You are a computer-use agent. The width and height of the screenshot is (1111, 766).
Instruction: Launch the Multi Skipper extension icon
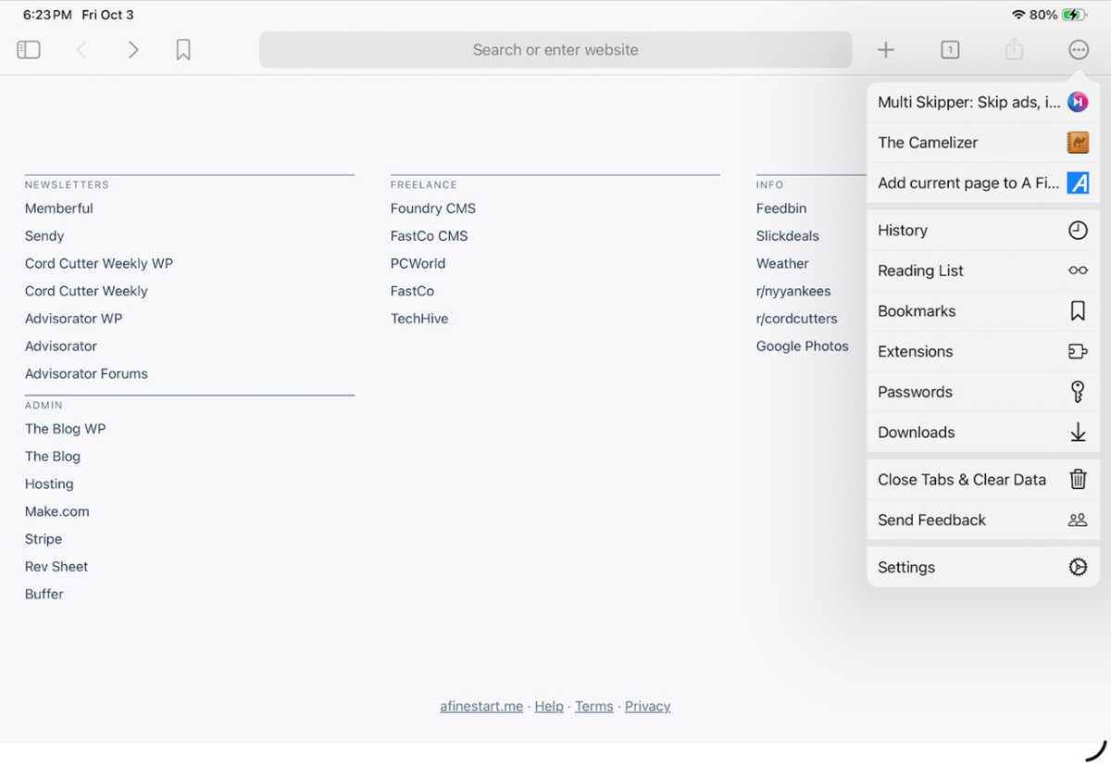click(1077, 102)
